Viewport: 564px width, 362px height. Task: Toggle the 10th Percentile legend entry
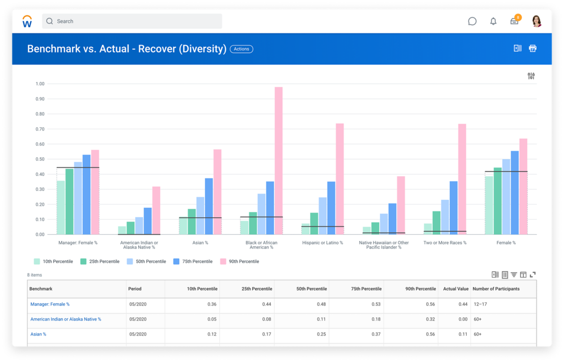point(53,261)
